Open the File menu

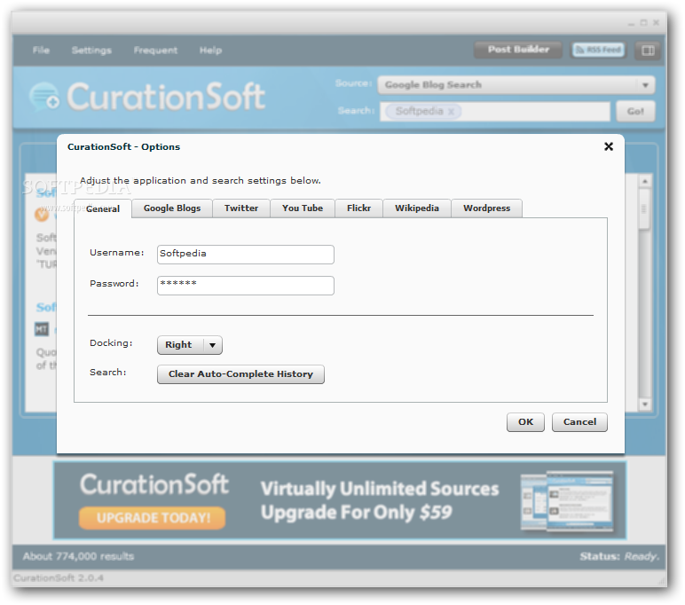(41, 51)
